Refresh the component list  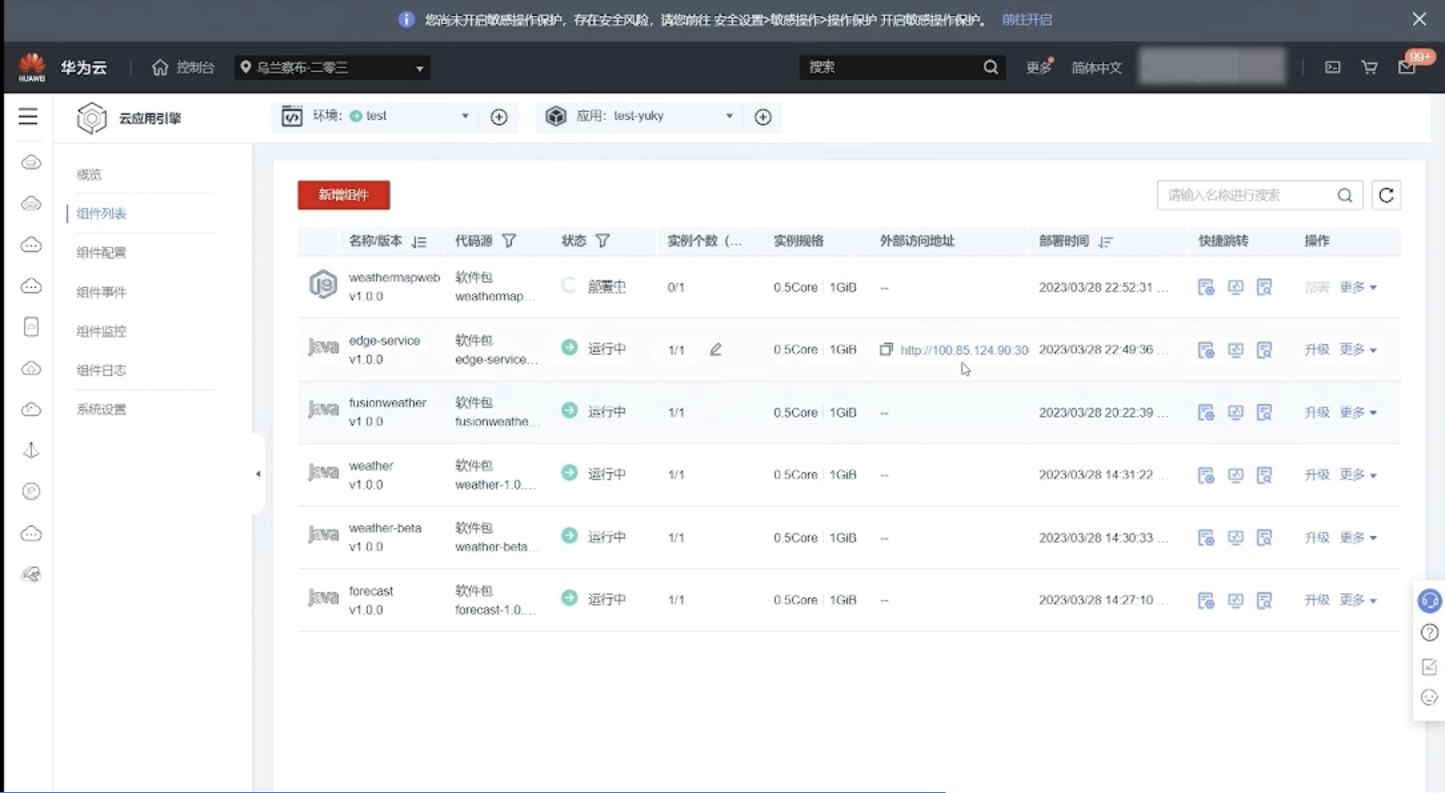[1385, 196]
